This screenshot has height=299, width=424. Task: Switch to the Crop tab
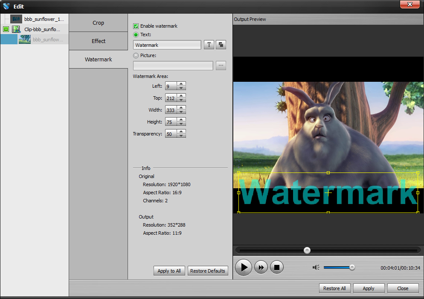pyautogui.click(x=98, y=23)
